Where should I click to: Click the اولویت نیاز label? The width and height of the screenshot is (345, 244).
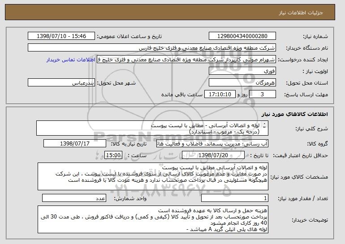[x=315, y=72]
